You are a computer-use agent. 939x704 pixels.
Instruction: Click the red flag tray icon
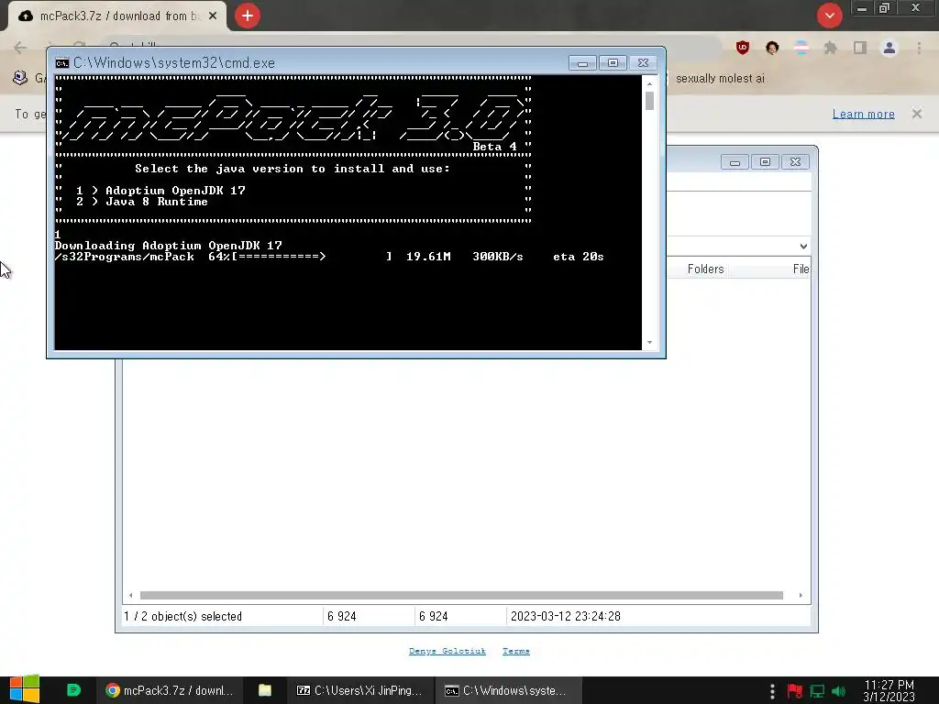[x=795, y=691]
